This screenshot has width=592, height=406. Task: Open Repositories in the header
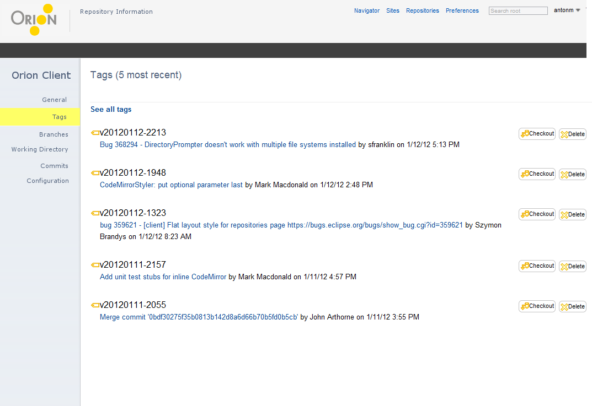point(423,10)
